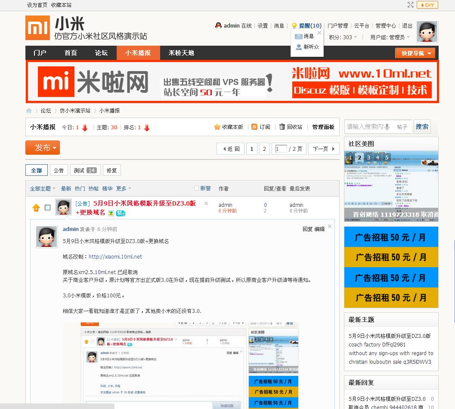Select the 全部 thread filter tab
455x409 pixels.
click(x=36, y=170)
